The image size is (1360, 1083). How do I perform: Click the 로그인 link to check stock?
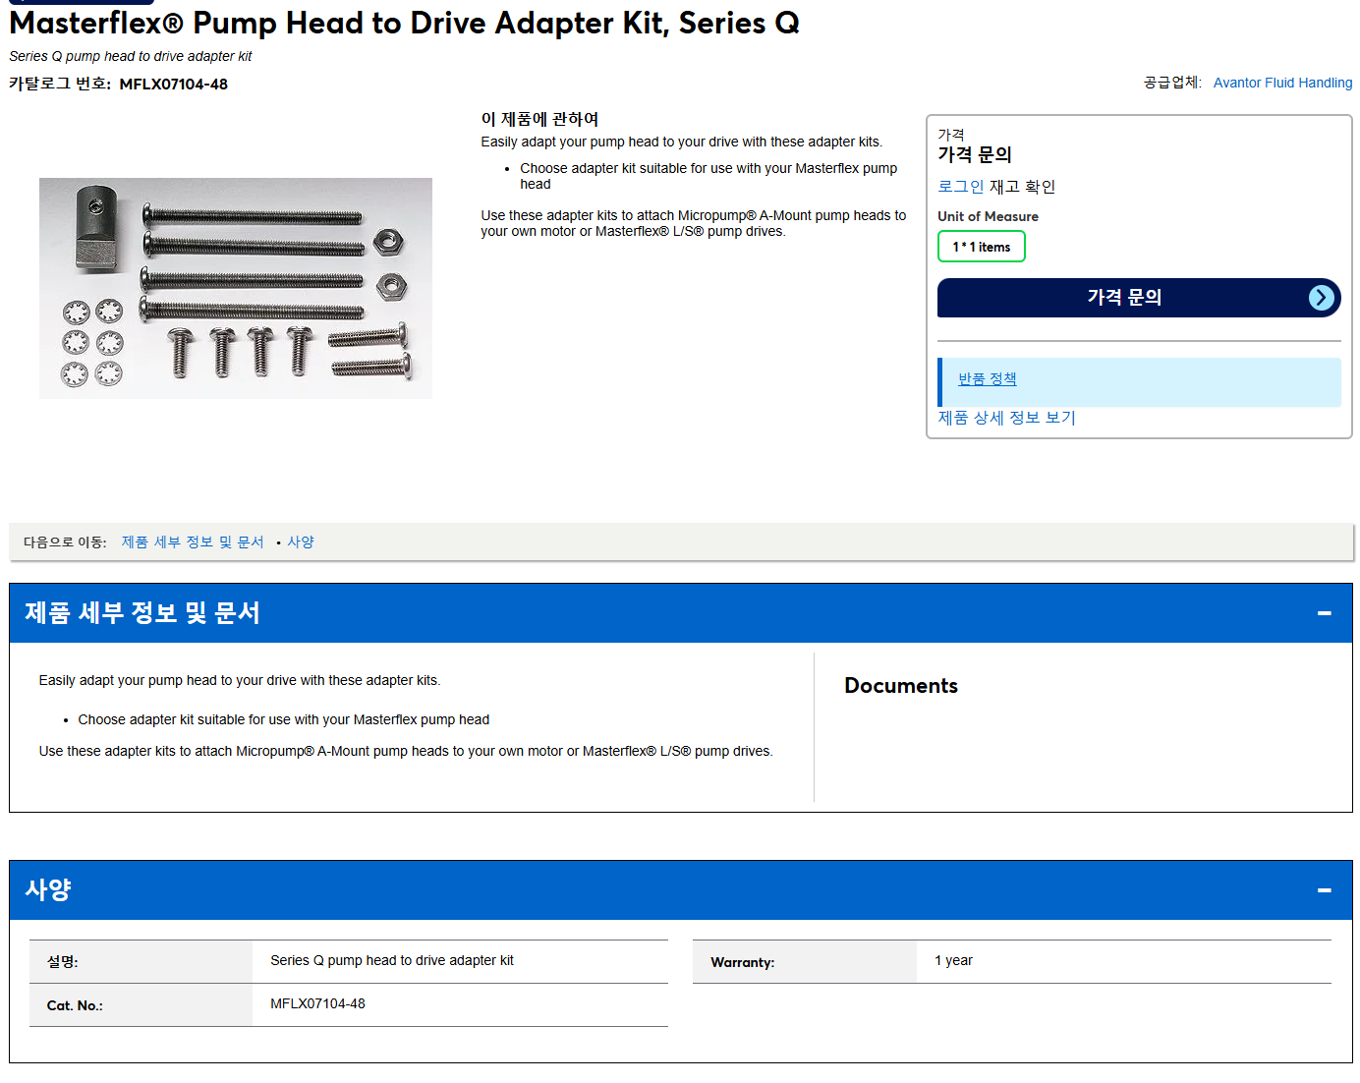960,187
